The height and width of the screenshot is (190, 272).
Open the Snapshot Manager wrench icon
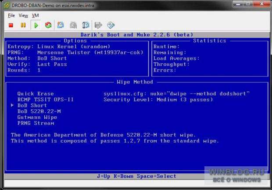[x=86, y=25]
